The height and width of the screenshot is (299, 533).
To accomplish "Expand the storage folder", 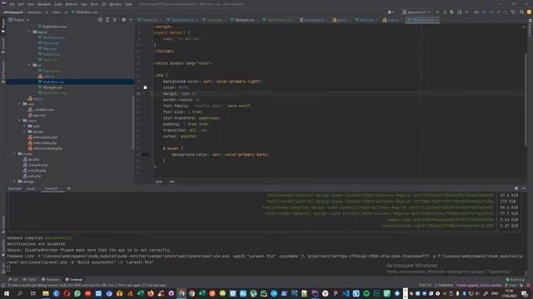I will (x=15, y=181).
